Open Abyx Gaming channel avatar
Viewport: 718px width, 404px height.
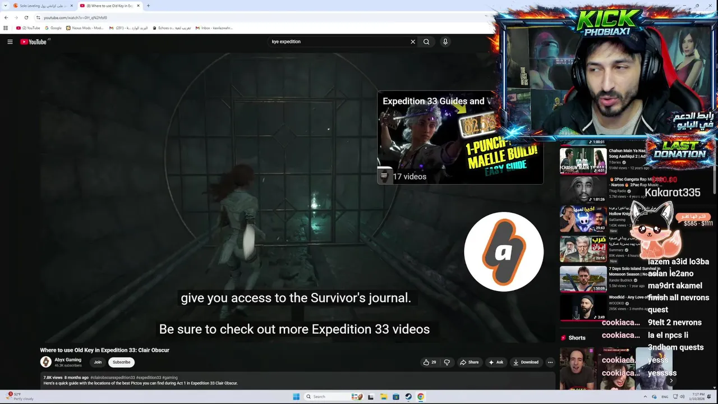[45, 362]
